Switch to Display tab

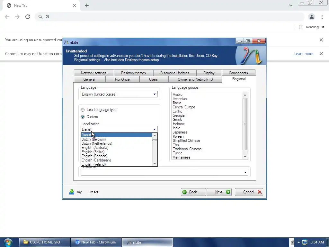tap(209, 73)
